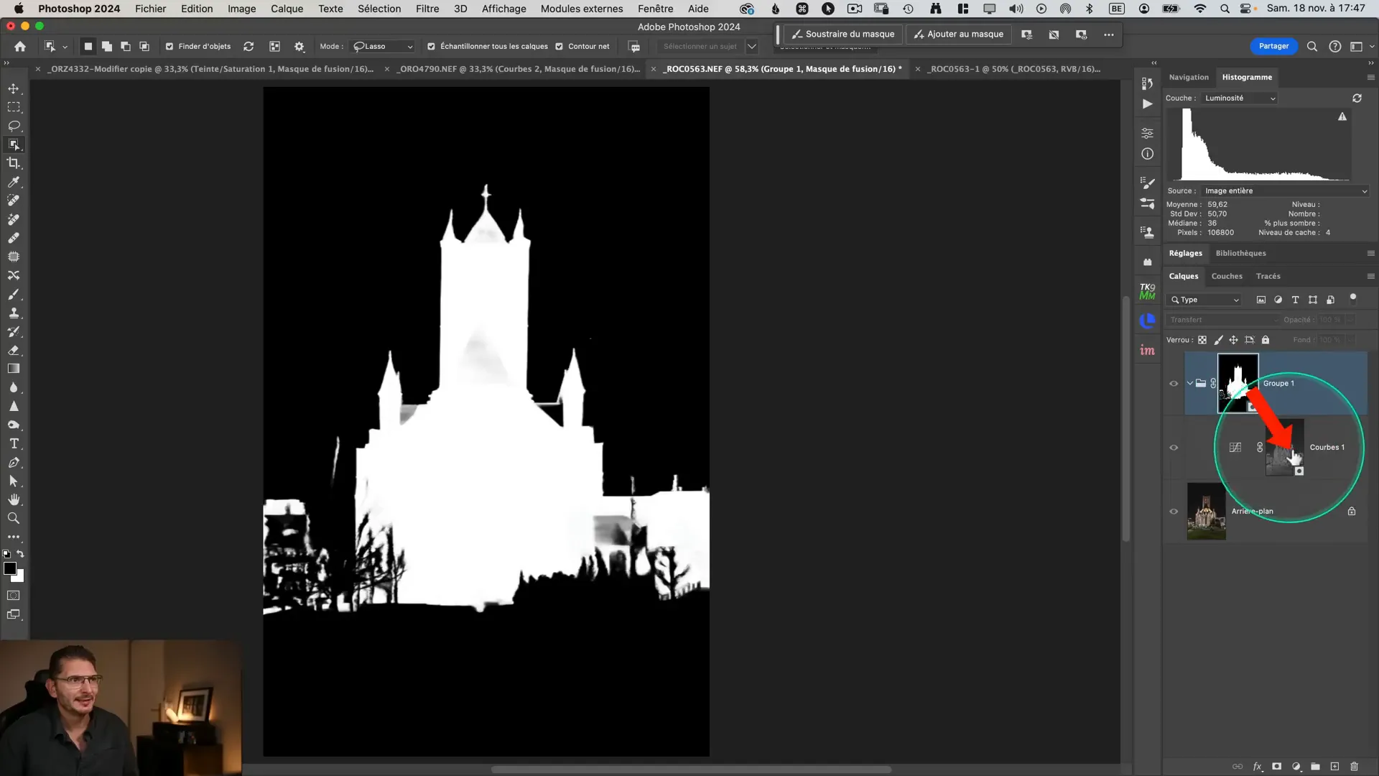Click refresh Object Finder icon
Viewport: 1379px width, 776px height.
tap(249, 46)
